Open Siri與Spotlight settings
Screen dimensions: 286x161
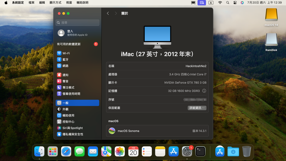77,128
